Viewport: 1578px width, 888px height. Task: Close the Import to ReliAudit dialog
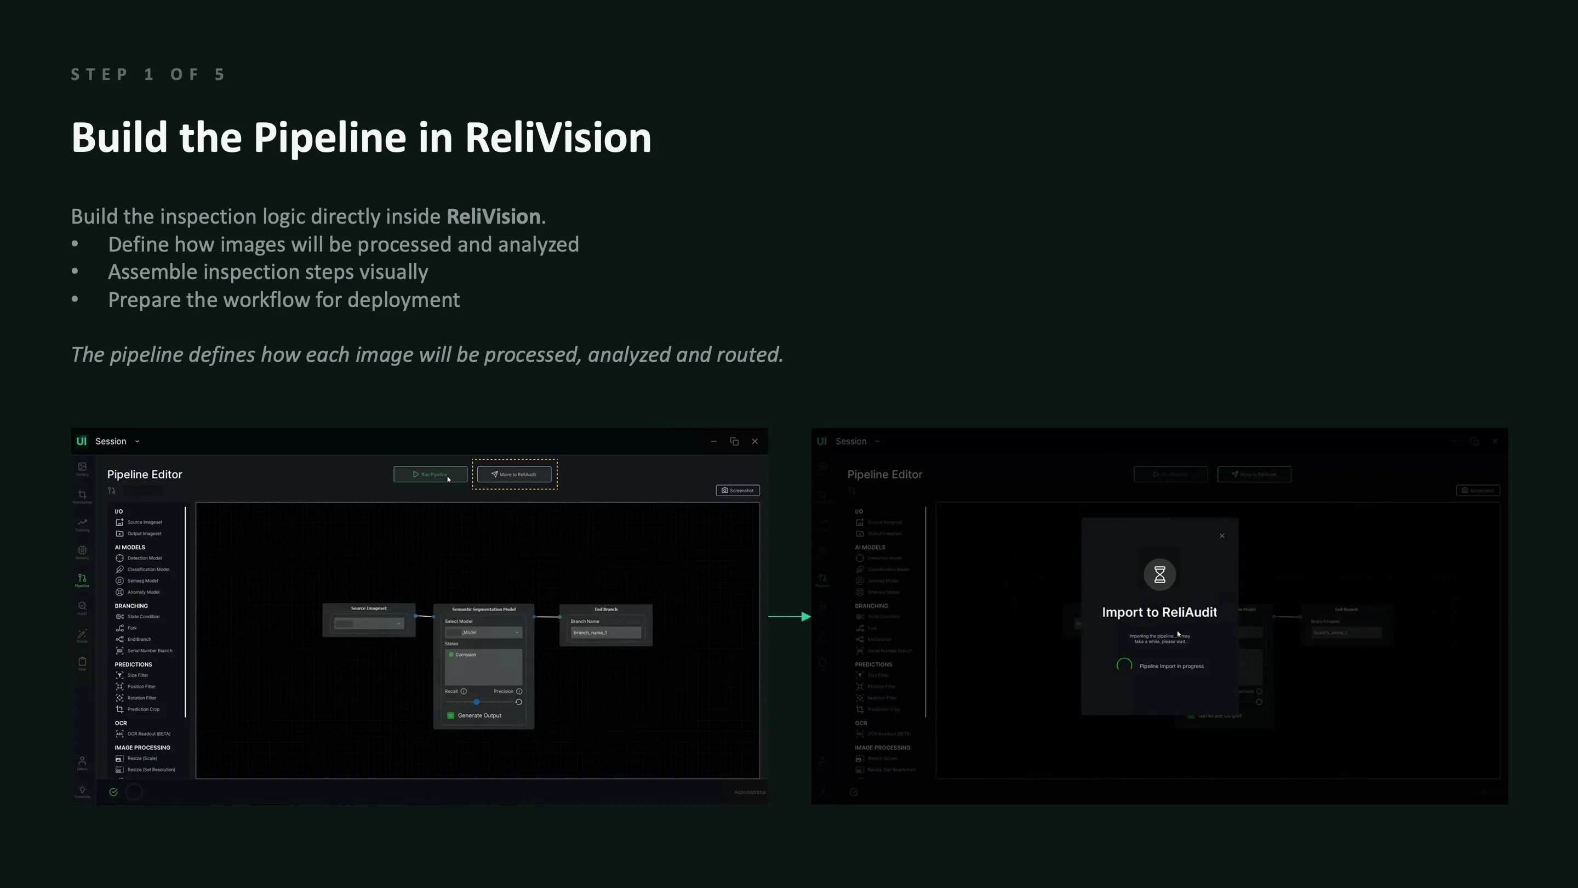1222,536
